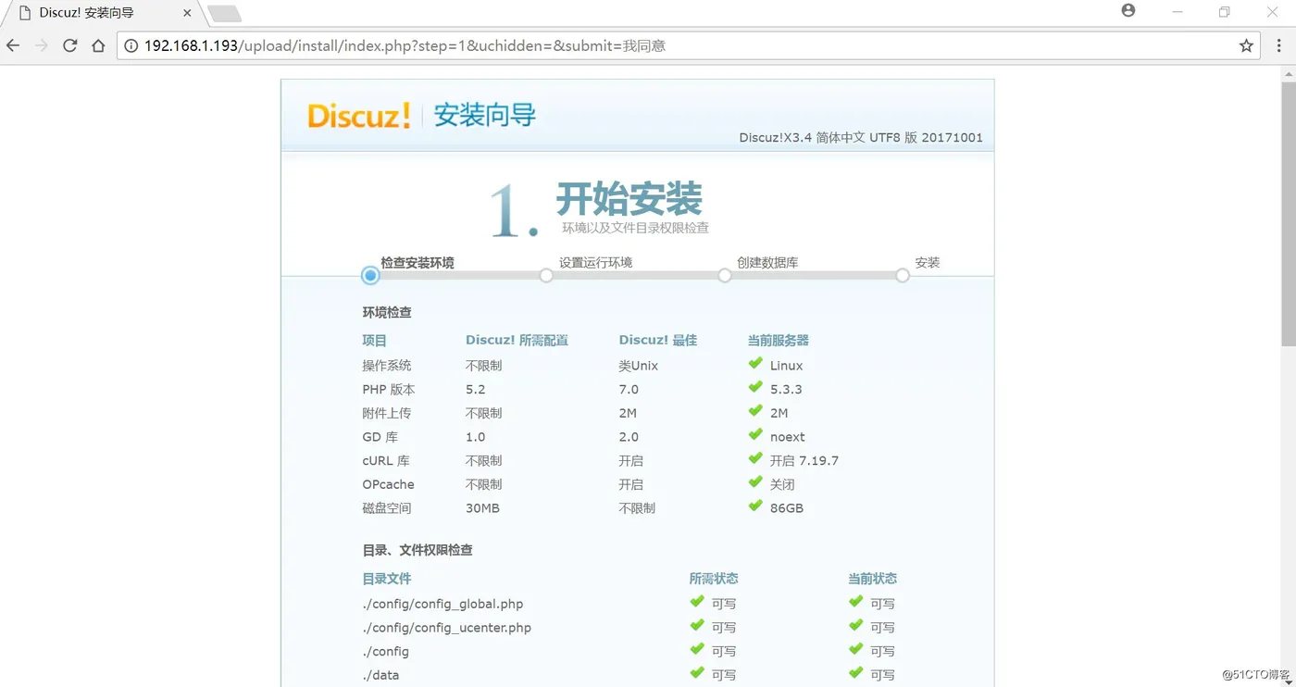Open the browser home page
Image resolution: width=1296 pixels, height=687 pixels.
98,45
